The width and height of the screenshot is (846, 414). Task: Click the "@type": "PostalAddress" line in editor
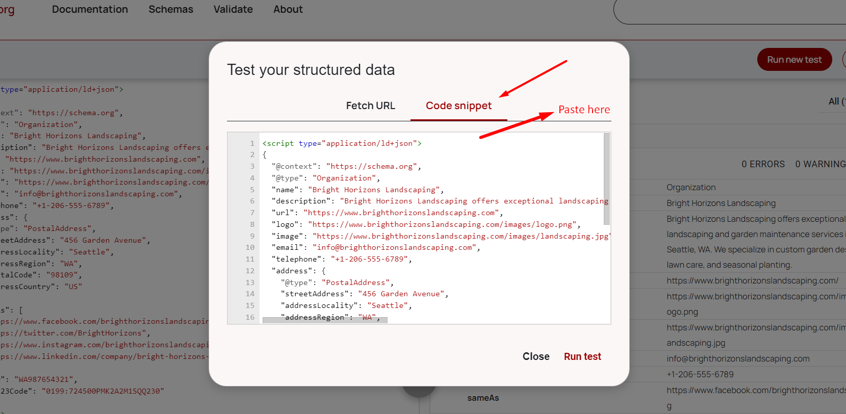[x=337, y=282]
